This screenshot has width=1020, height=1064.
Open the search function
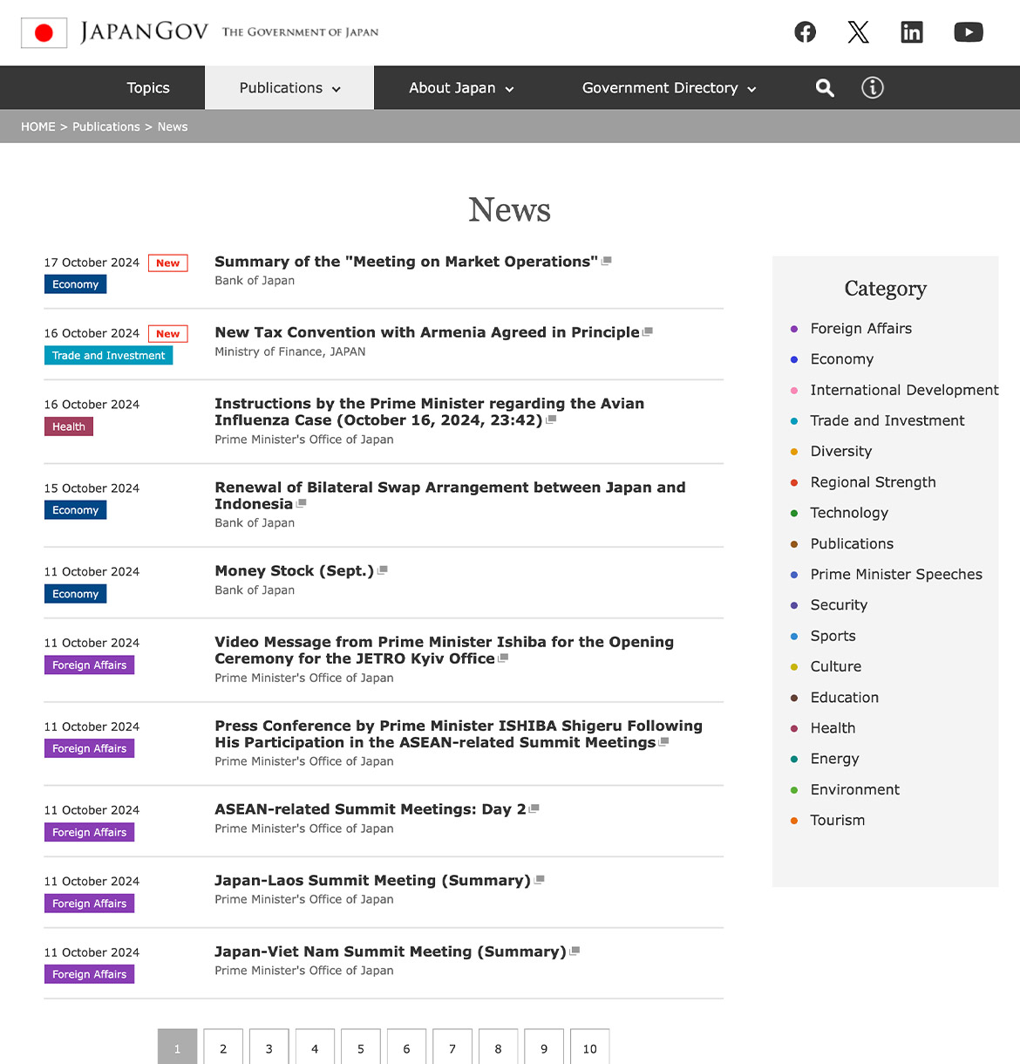click(x=824, y=87)
